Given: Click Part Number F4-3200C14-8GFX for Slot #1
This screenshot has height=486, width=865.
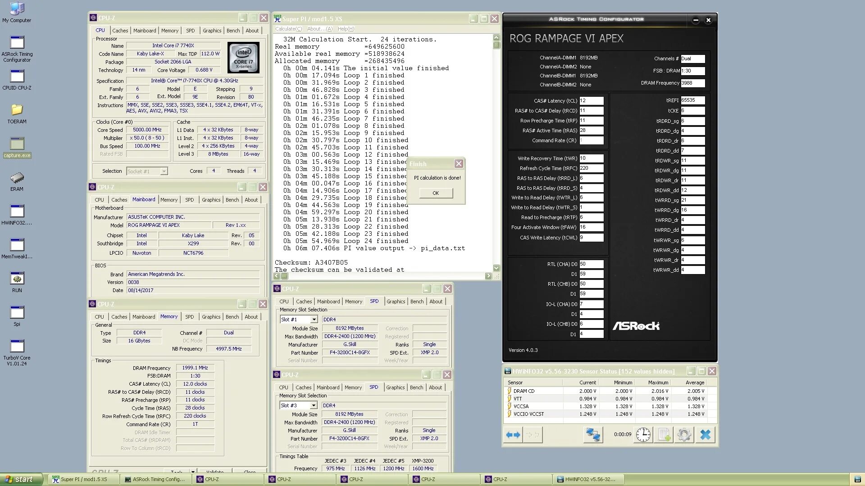Looking at the screenshot, I should (350, 353).
